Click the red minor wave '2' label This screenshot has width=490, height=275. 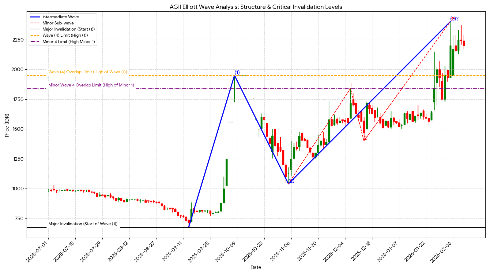(365, 138)
